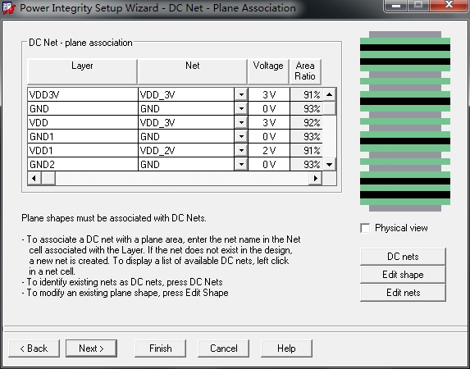The height and width of the screenshot is (369, 470).
Task: Click the Net column header
Action: pyautogui.click(x=192, y=71)
